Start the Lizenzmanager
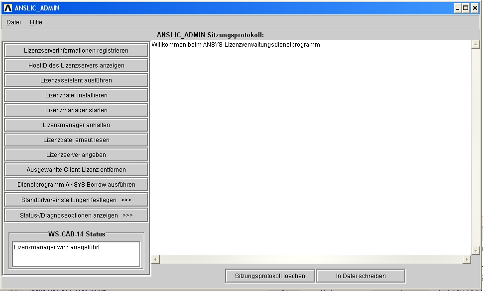Screen dimensions: 483x291 coord(76,110)
